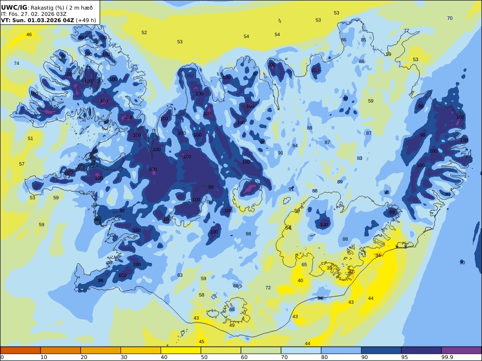This screenshot has width=482, height=361.
Task: Click the humidity value '46' on the map
Action: (x=29, y=35)
